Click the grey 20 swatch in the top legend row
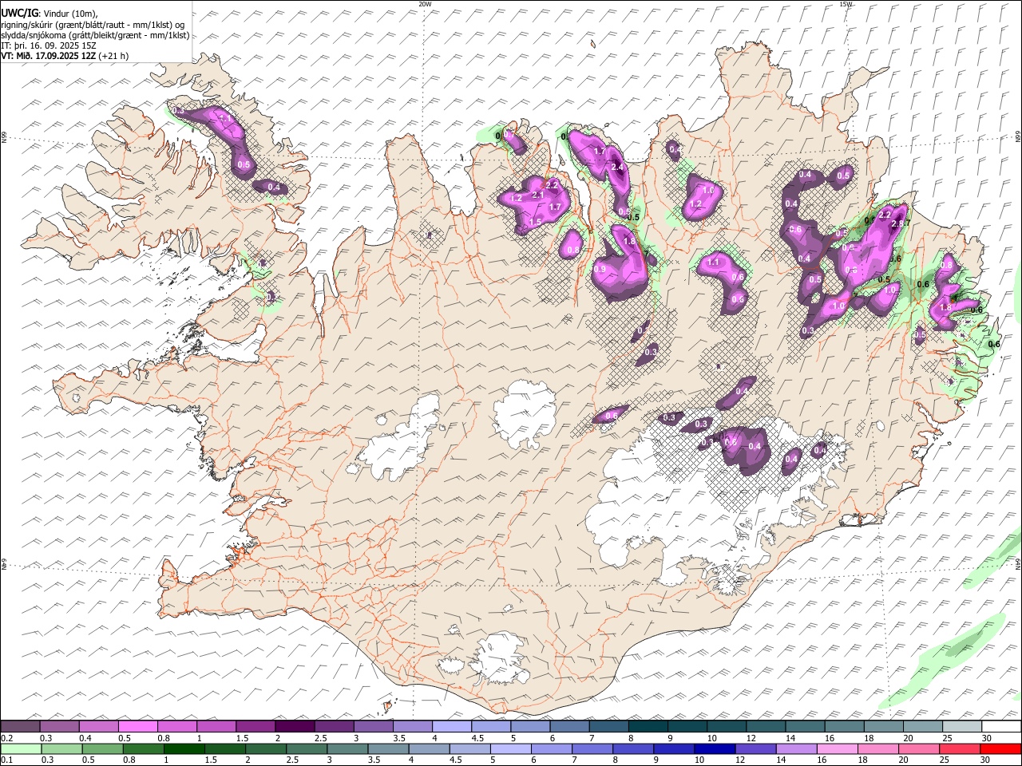The width and height of the screenshot is (1022, 766). [923, 727]
